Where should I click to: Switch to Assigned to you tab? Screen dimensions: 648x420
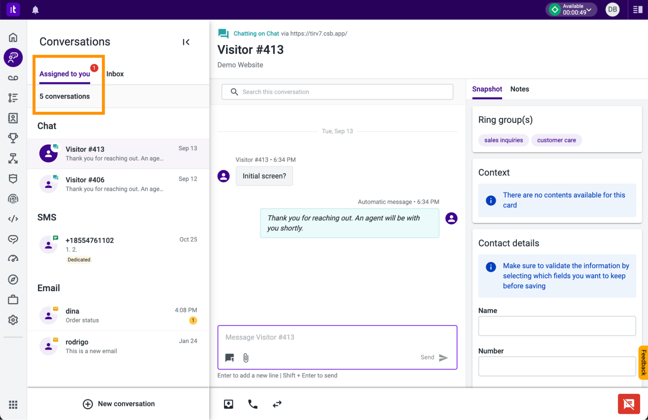[x=65, y=74]
